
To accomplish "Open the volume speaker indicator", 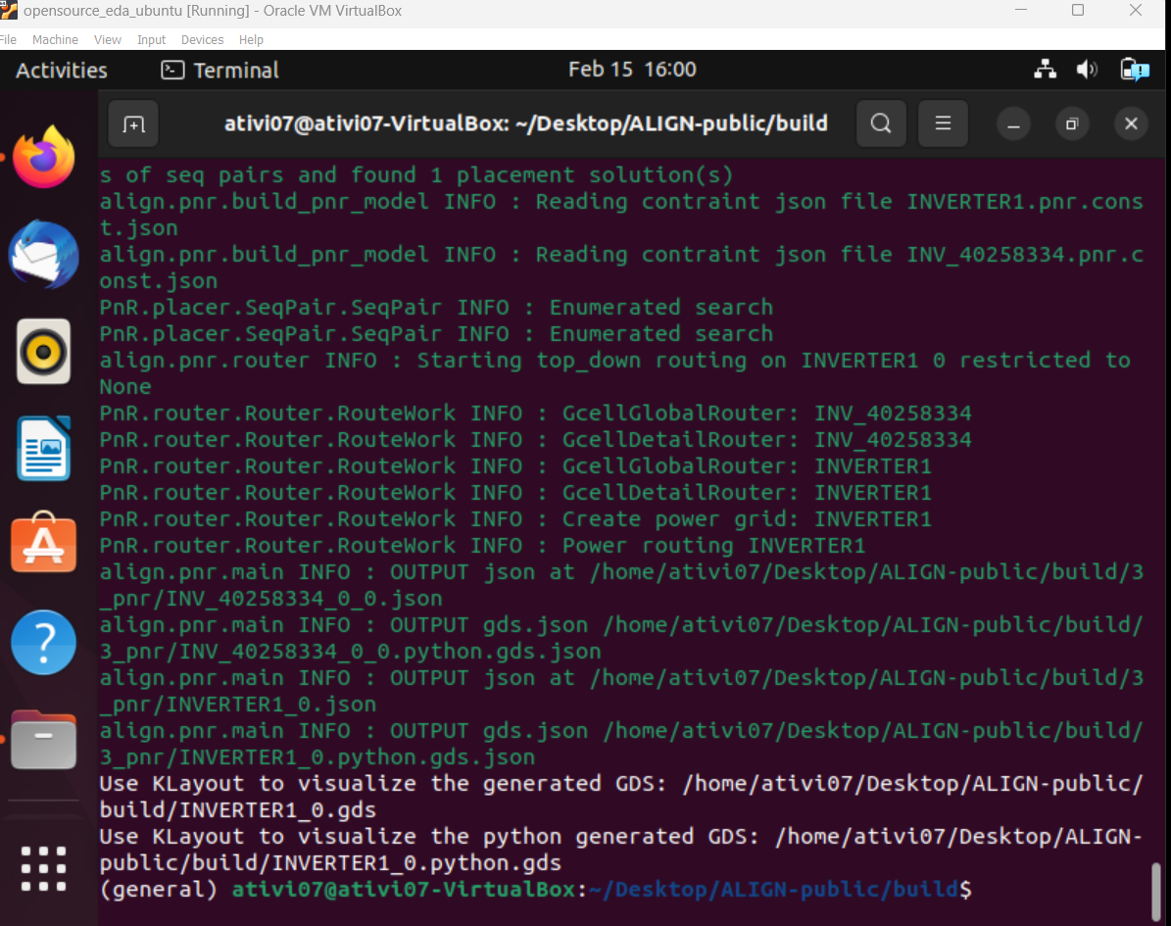I will click(x=1087, y=70).
